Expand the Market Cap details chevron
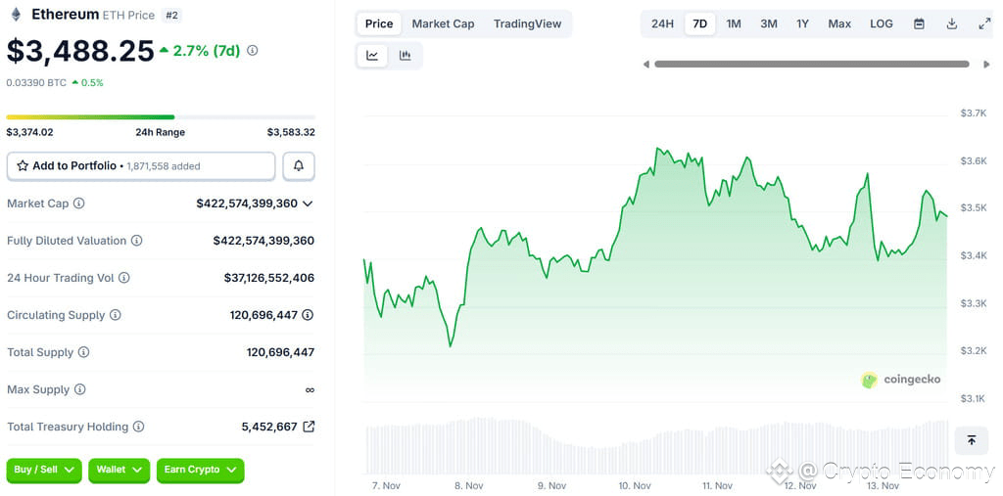The width and height of the screenshot is (1003, 496). coord(308,203)
